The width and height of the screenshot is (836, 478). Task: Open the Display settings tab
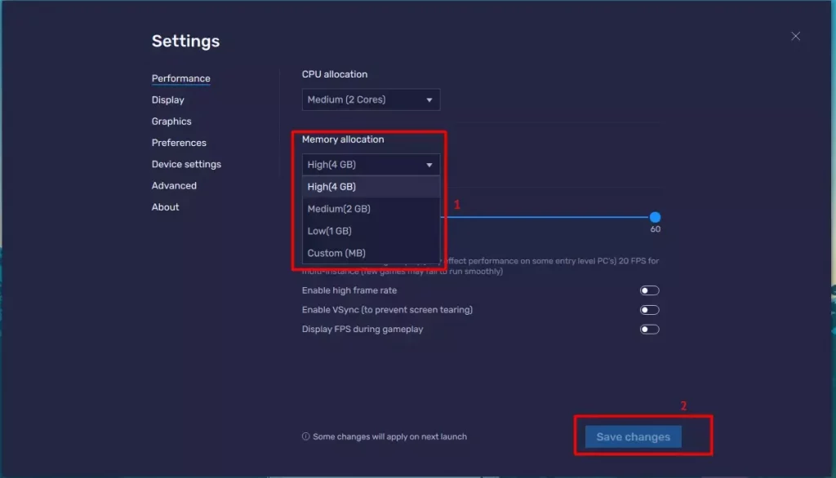coord(167,100)
